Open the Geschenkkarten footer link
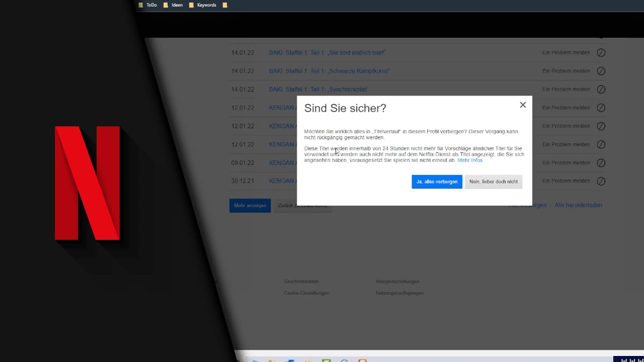Image resolution: width=644 pixels, height=362 pixels. 301,282
